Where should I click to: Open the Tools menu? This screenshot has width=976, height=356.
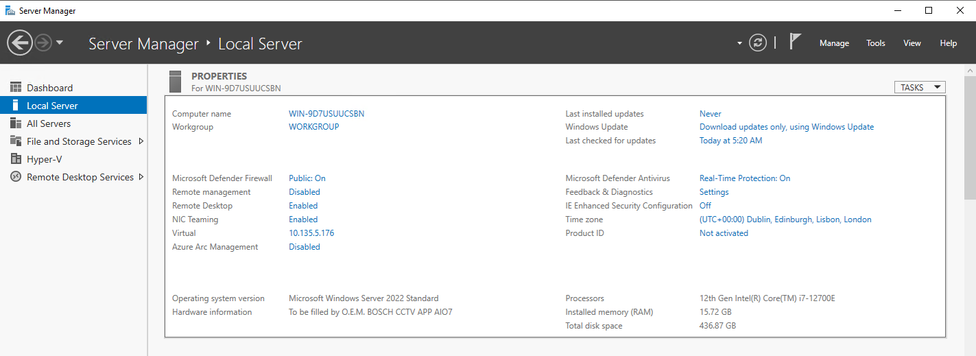point(875,43)
